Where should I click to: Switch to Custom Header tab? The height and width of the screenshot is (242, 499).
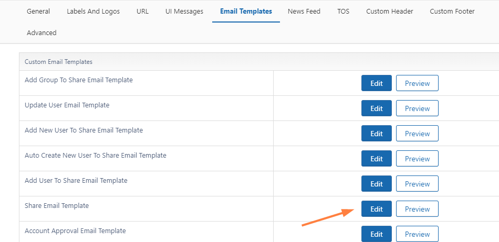pos(389,12)
